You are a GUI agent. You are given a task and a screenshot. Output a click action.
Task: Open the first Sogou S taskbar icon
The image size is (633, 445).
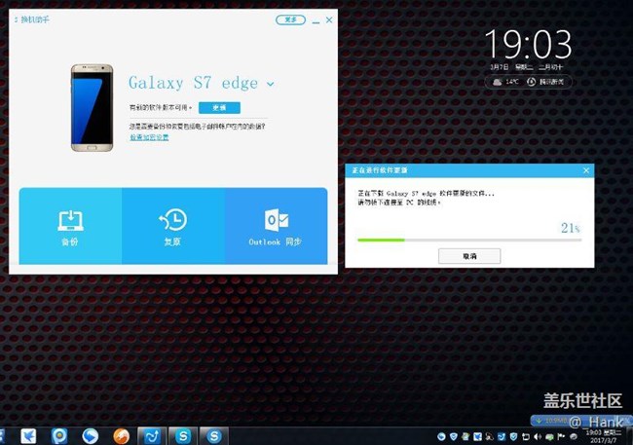[x=182, y=435]
